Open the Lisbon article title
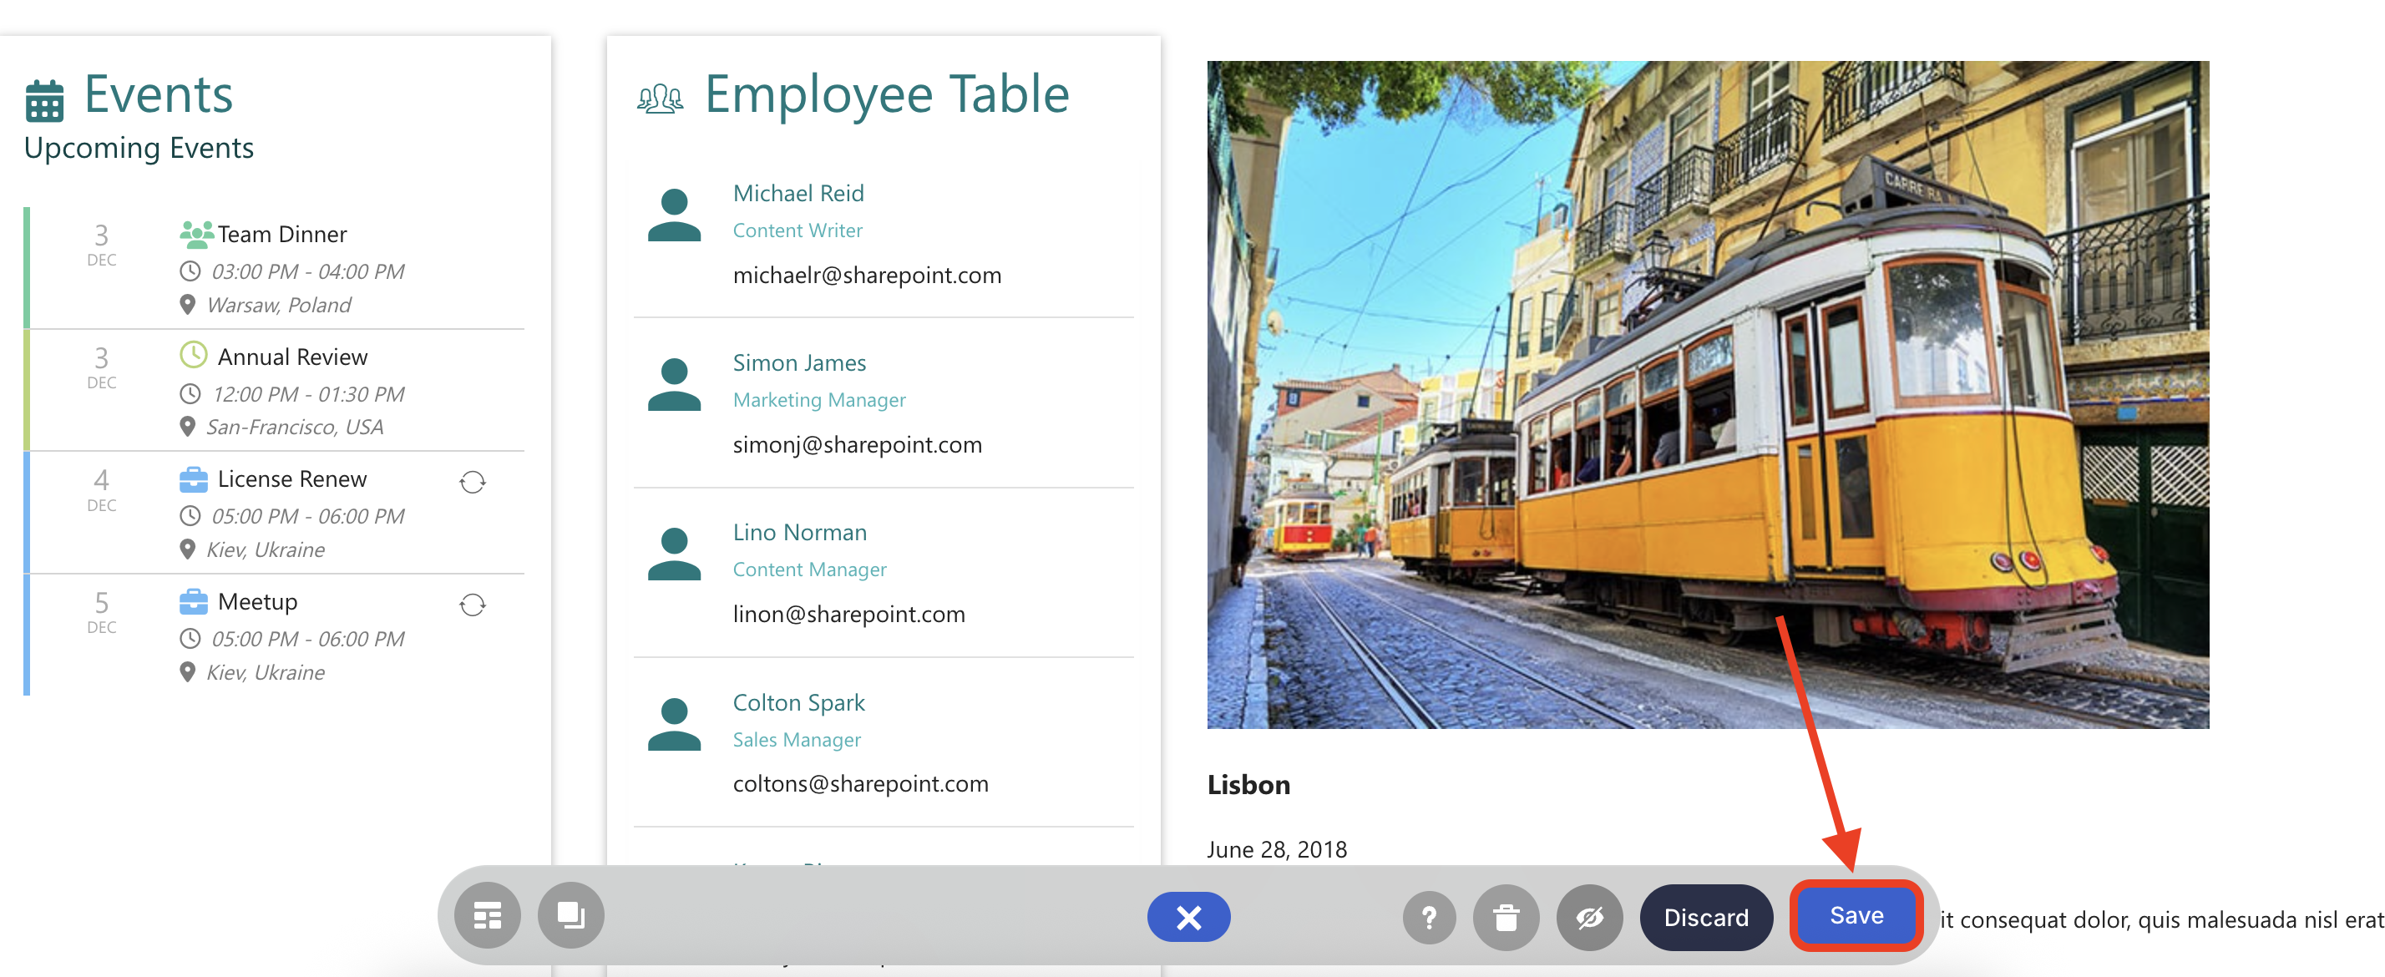 pyautogui.click(x=1248, y=784)
